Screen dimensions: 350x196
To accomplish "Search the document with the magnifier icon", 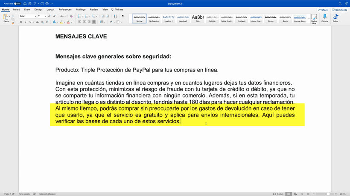I will 340,3.
